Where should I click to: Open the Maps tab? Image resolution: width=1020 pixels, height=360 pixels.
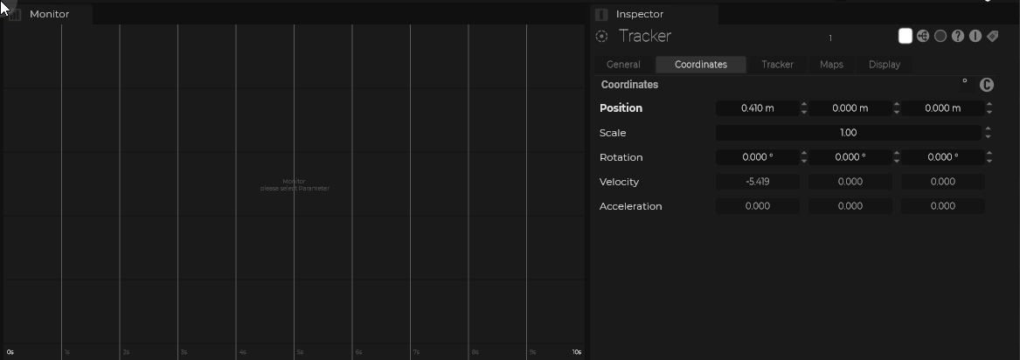click(831, 65)
